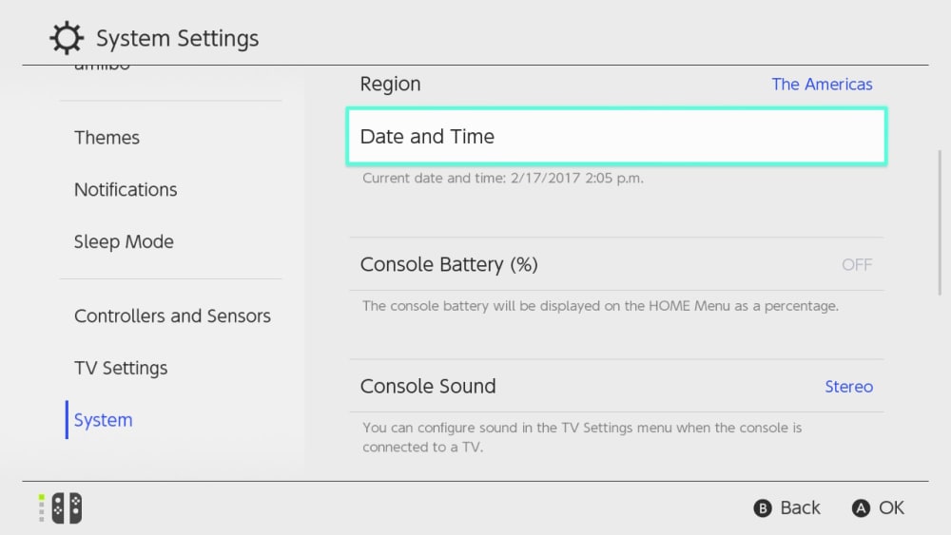Click the settings list scrollbar
The height and width of the screenshot is (535, 951).
coord(941,222)
